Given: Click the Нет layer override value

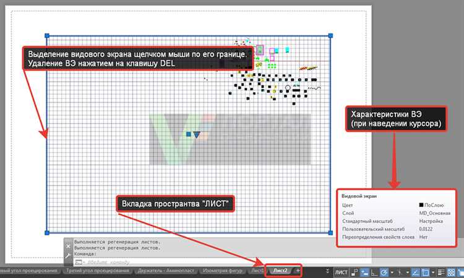Looking at the screenshot, I should coord(423,237).
